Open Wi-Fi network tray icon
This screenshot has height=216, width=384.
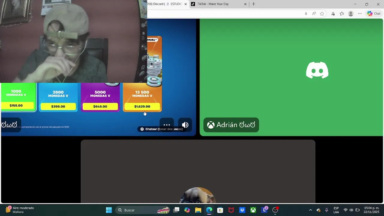tap(346, 210)
